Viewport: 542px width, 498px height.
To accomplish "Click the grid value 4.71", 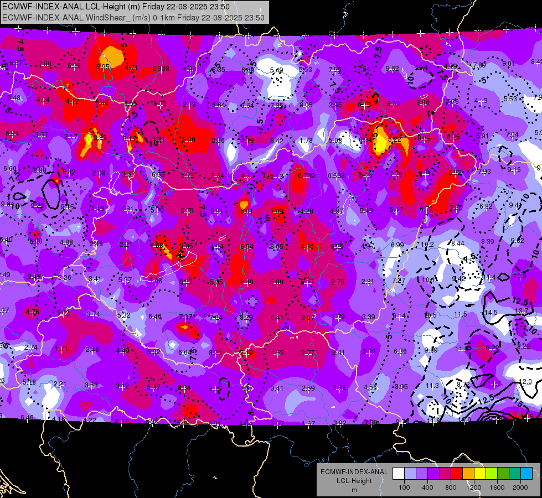I will pos(131,68).
